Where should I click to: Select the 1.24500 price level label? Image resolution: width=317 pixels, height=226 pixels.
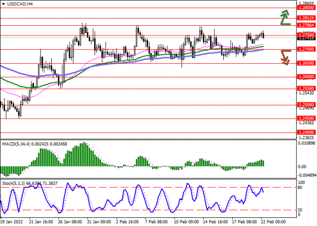(306, 119)
